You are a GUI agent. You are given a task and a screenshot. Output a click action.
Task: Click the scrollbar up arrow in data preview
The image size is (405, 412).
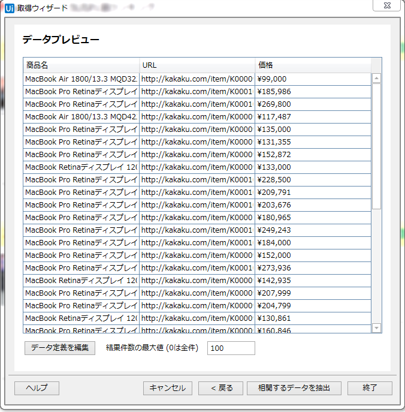click(x=376, y=78)
